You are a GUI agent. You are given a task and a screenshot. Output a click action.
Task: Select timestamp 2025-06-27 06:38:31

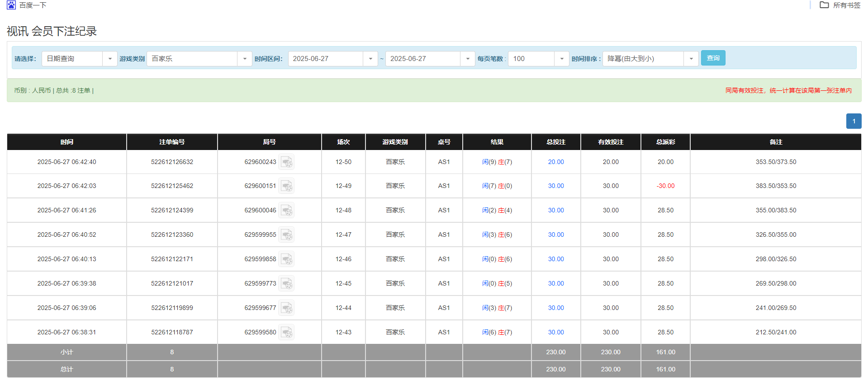pos(66,332)
